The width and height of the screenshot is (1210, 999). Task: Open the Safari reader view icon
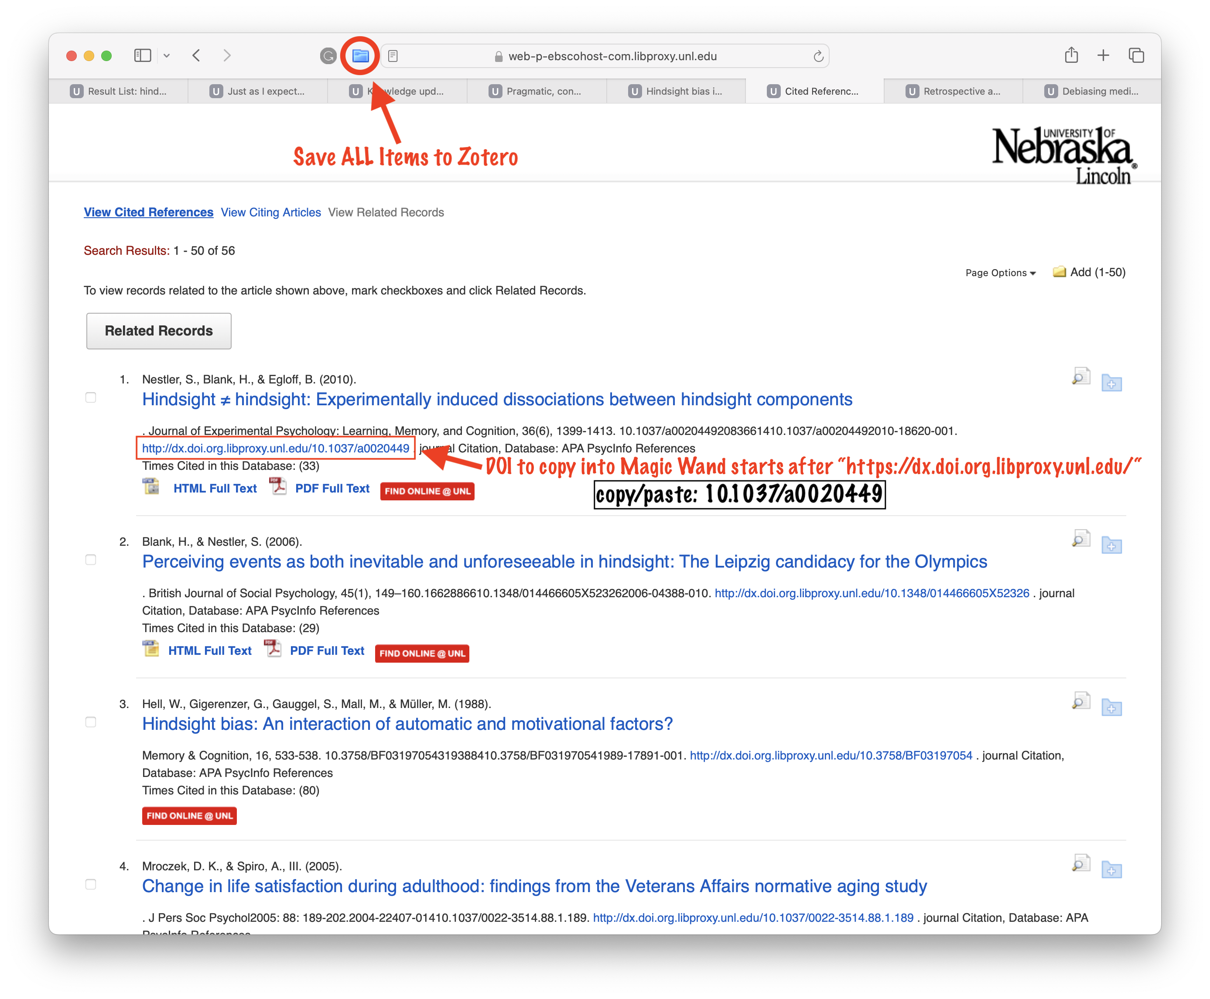click(393, 56)
